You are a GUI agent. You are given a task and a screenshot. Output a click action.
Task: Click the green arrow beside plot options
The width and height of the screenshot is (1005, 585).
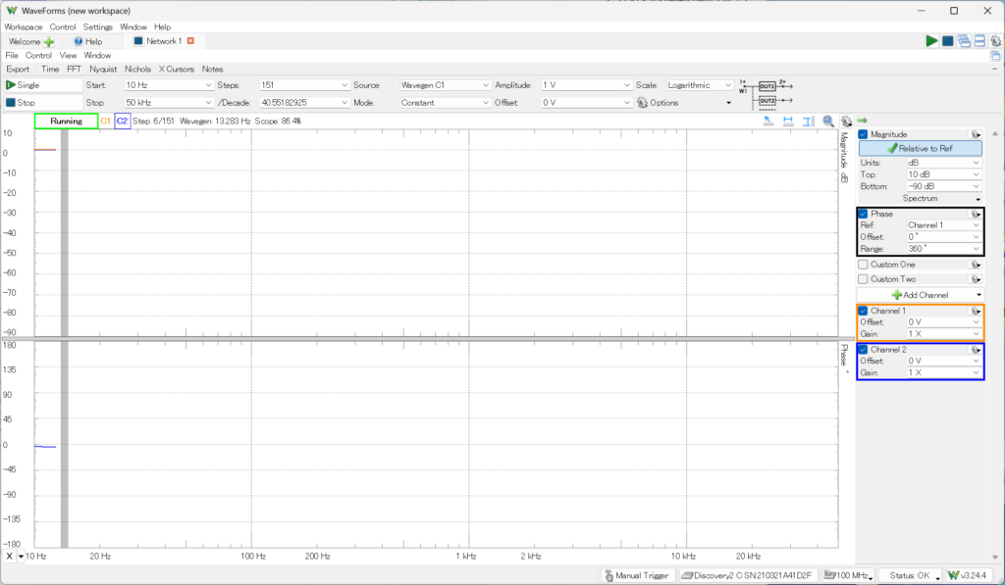click(862, 122)
